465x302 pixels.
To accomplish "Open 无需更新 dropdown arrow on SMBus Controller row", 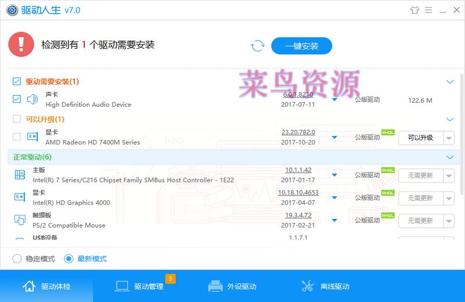I will (449, 176).
